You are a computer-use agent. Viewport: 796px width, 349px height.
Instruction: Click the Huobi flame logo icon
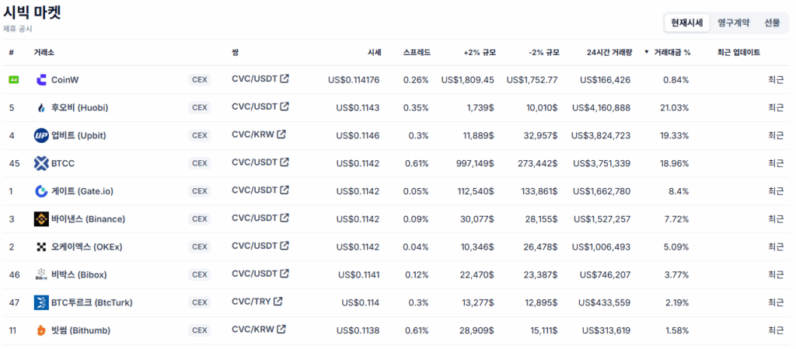point(41,107)
